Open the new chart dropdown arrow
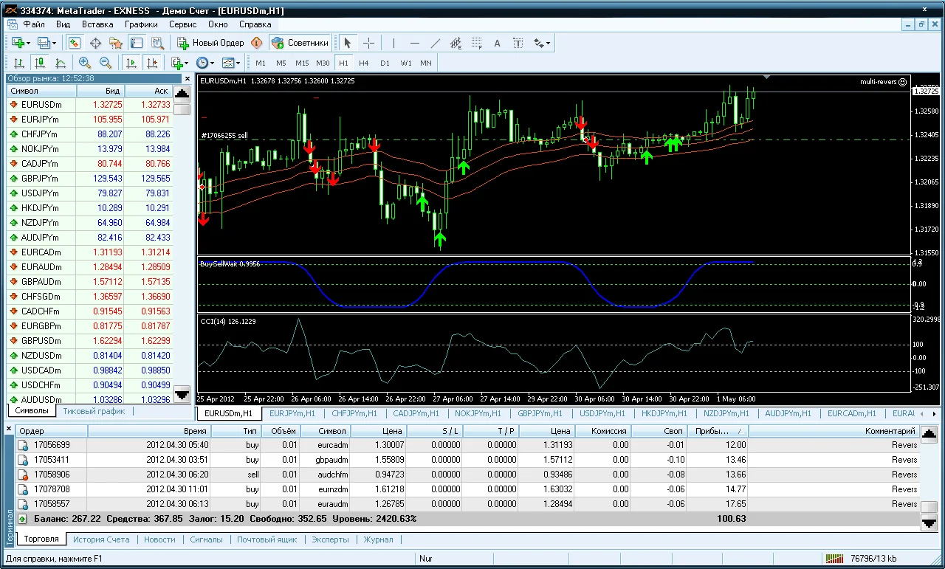This screenshot has height=569, width=945. tap(28, 43)
